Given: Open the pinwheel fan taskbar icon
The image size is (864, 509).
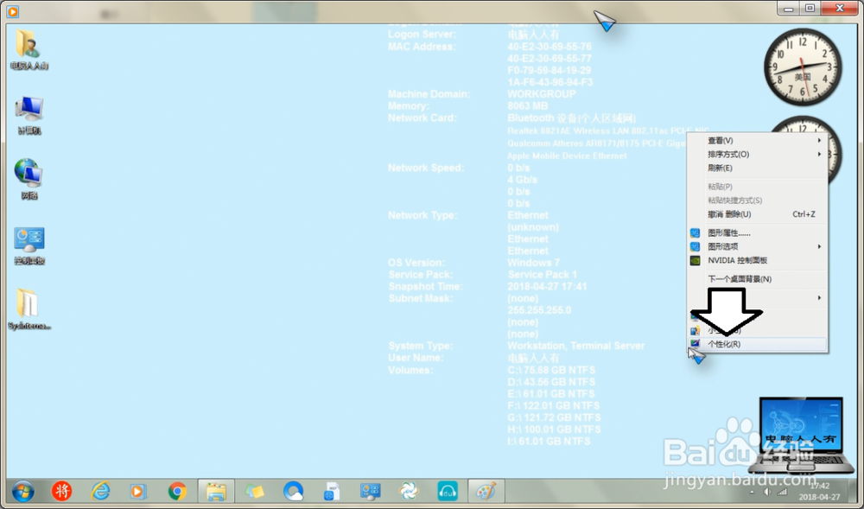Looking at the screenshot, I should pos(409,491).
